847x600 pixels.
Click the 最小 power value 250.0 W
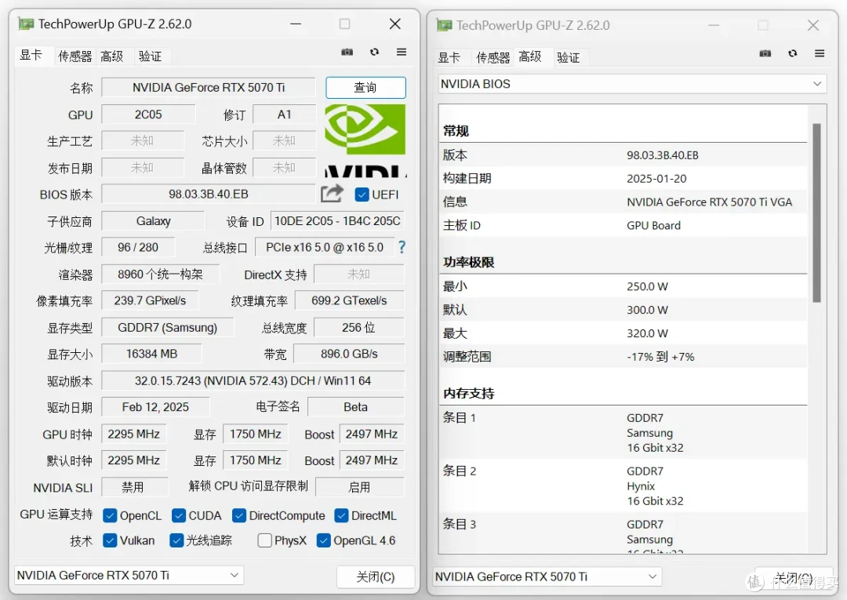647,286
